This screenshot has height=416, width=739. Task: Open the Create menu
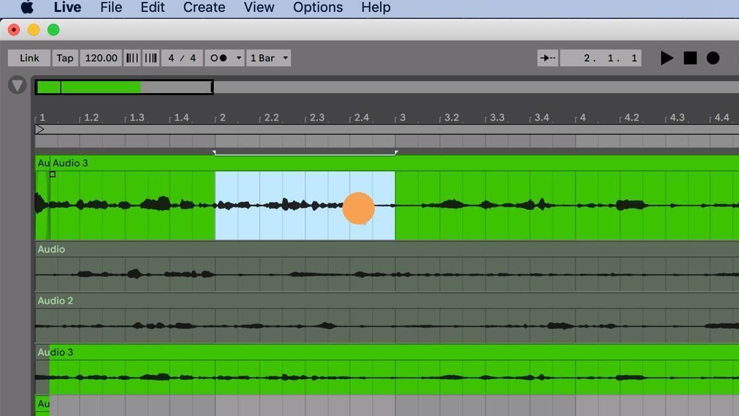(203, 7)
